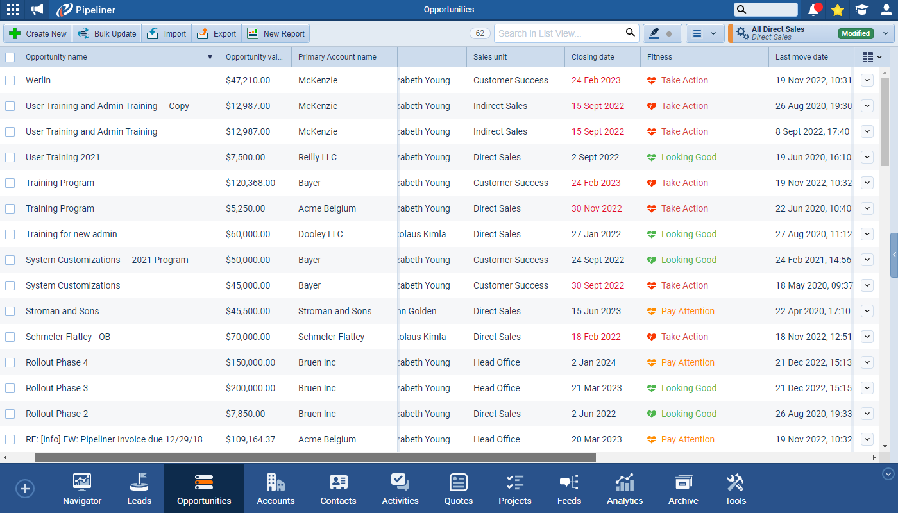Focus the Search in List View field

[x=559, y=33]
